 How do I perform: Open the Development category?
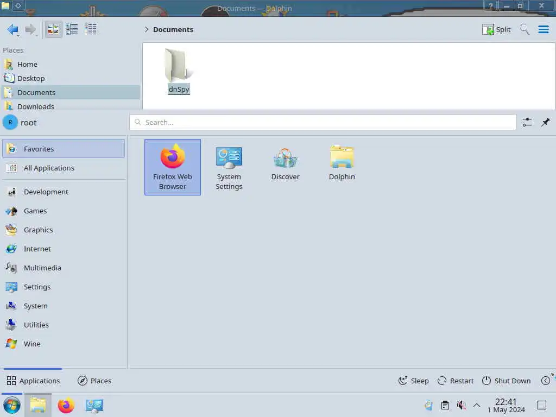click(64, 192)
